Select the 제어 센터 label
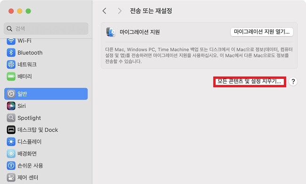The height and width of the screenshot is (184, 306). [x=28, y=177]
